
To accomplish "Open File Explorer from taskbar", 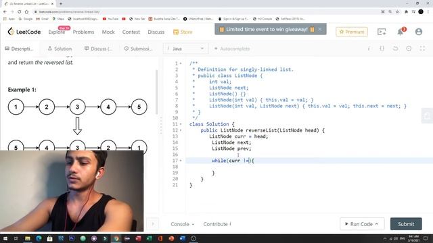I will 28,238.
